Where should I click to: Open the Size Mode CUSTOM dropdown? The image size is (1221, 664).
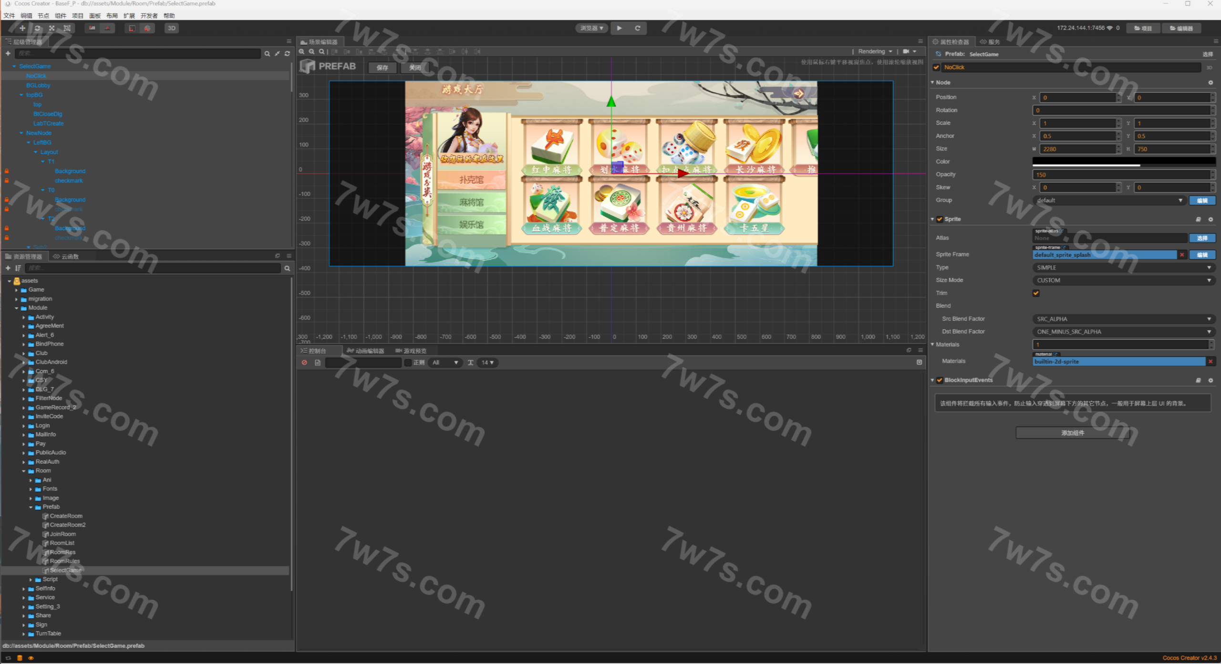[x=1124, y=280]
